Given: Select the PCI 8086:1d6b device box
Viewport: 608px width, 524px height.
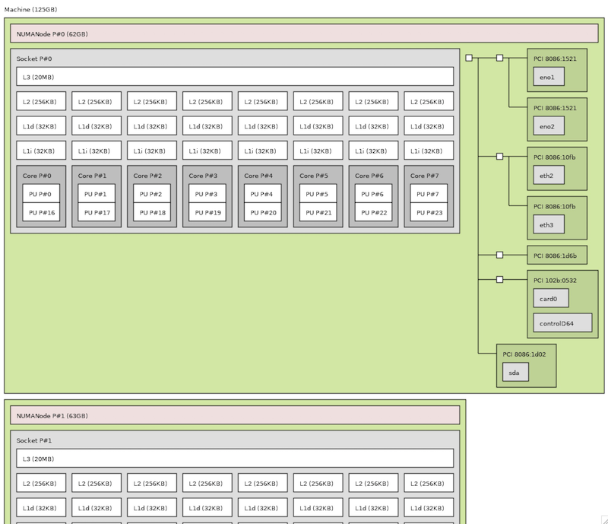Looking at the screenshot, I should [x=556, y=256].
